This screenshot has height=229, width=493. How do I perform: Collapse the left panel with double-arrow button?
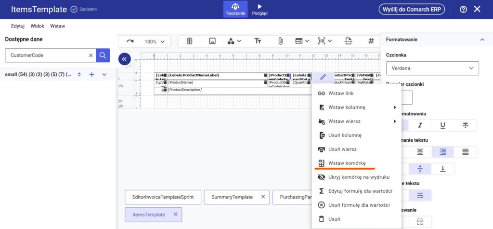[124, 59]
